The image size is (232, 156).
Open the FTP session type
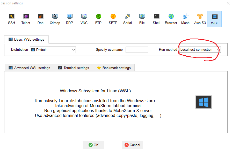(98, 19)
